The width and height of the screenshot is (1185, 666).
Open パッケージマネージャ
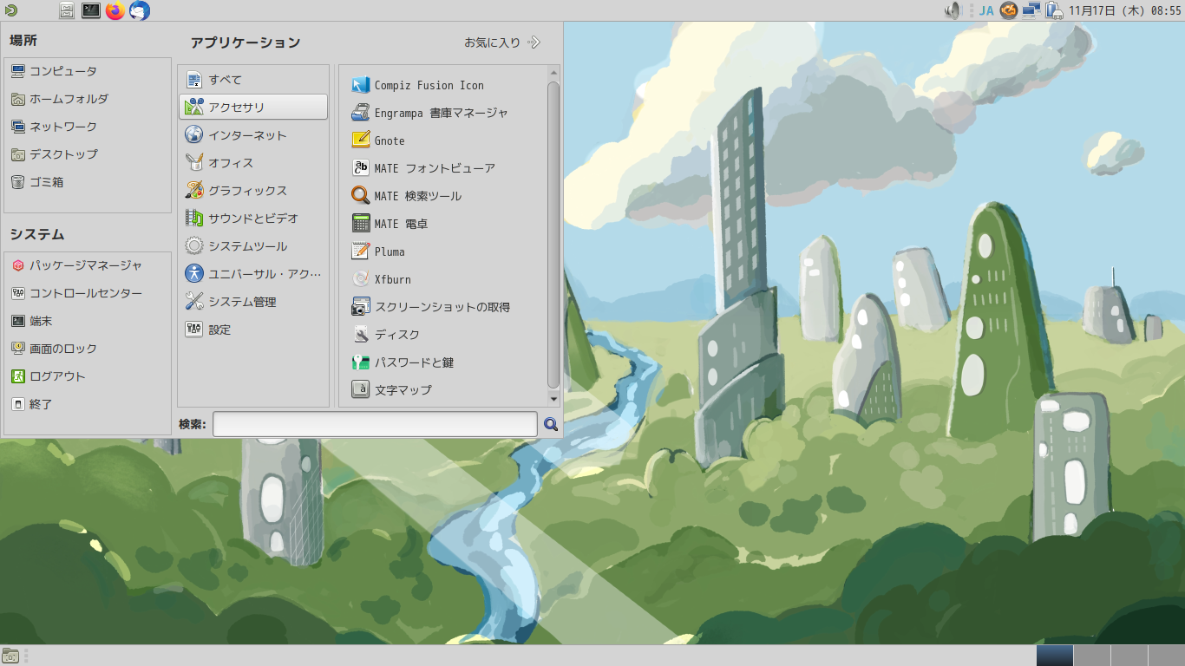[88, 265]
